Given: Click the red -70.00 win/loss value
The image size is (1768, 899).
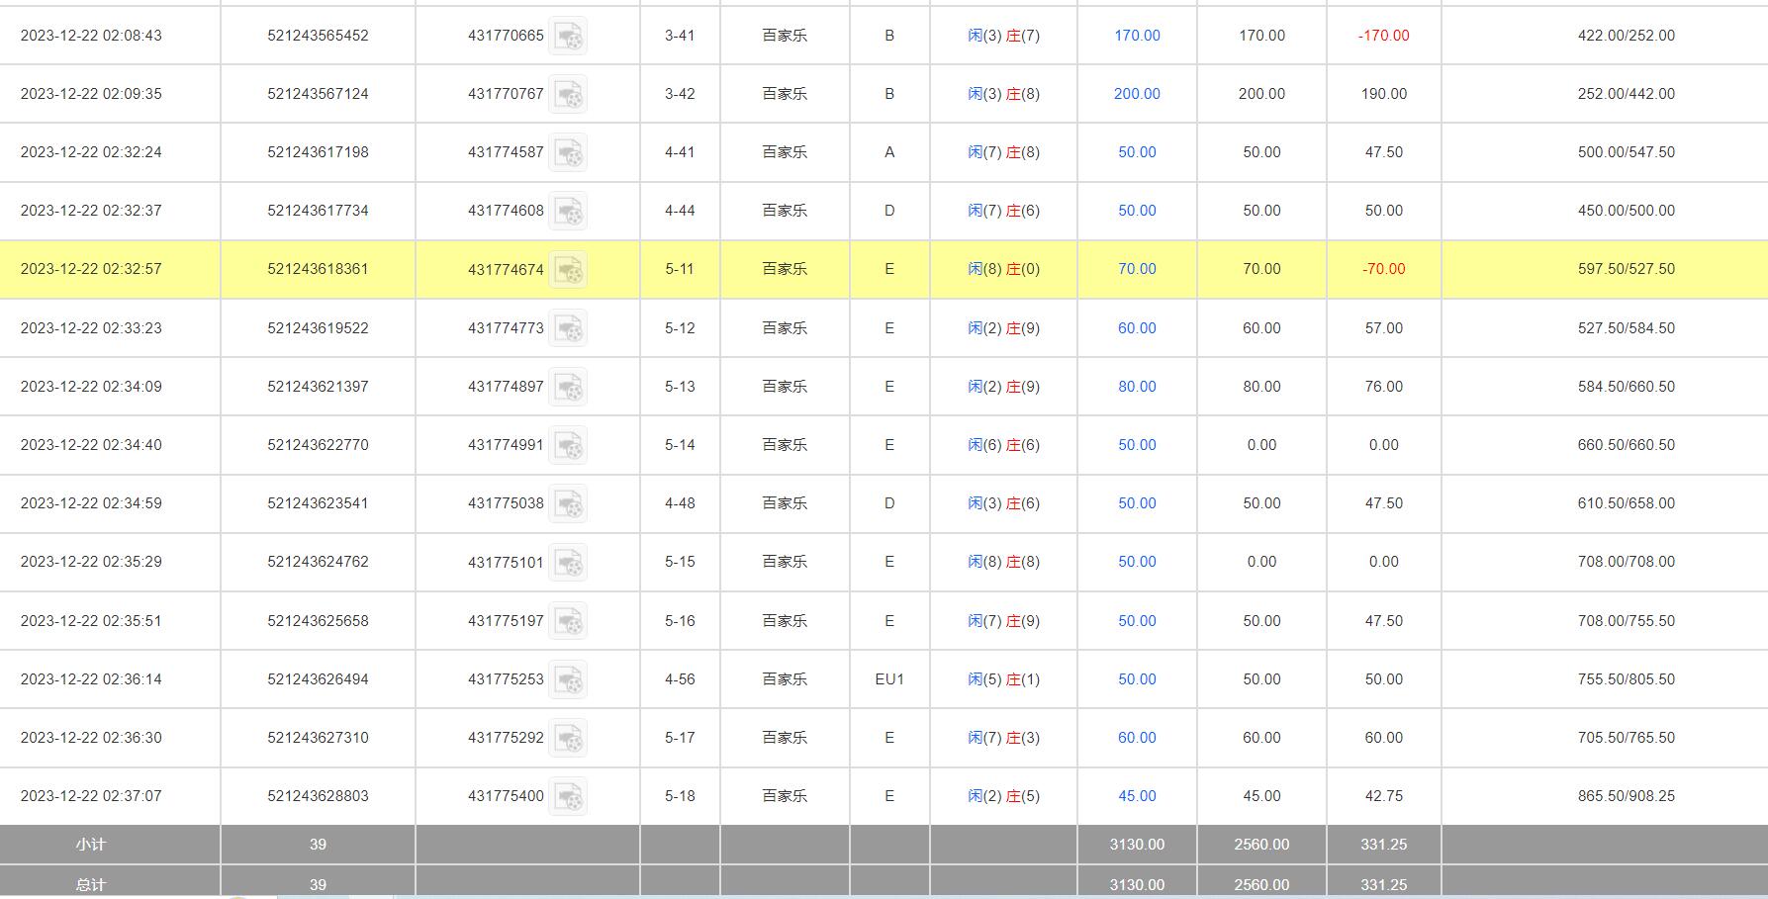Looking at the screenshot, I should tap(1383, 269).
